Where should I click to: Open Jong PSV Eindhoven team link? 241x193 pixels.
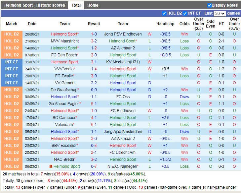coord(123,34)
